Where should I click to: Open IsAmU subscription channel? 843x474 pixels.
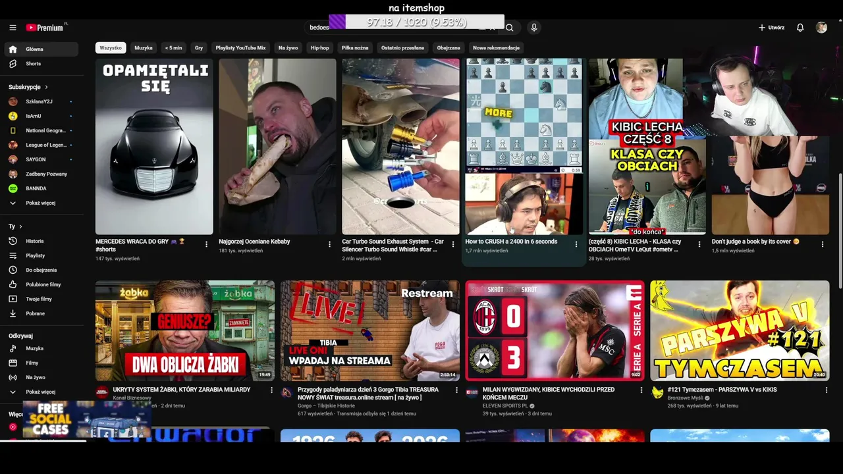[x=41, y=116]
